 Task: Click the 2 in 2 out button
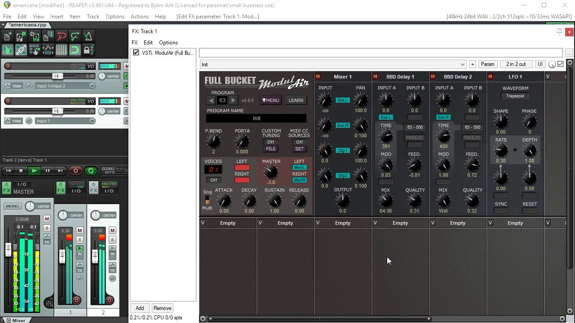[x=516, y=64]
